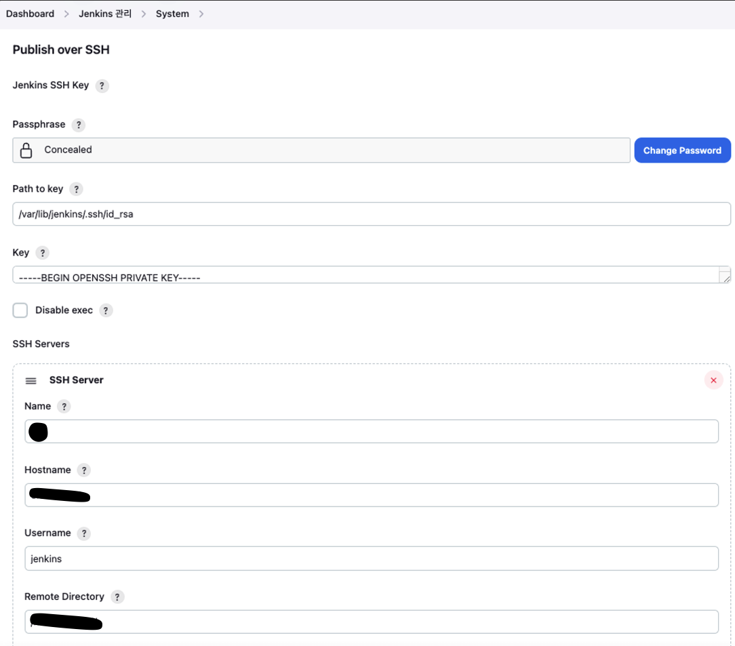Screen dimensions: 735x646
Task: Expand chevron after System breadcrumb
Action: [201, 14]
